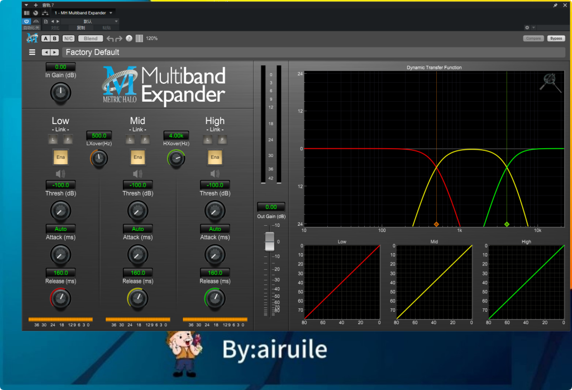Viewport: 572px width, 390px height.
Task: Click the Metric Halo logo in the plugin toolbar
Action: 32,38
